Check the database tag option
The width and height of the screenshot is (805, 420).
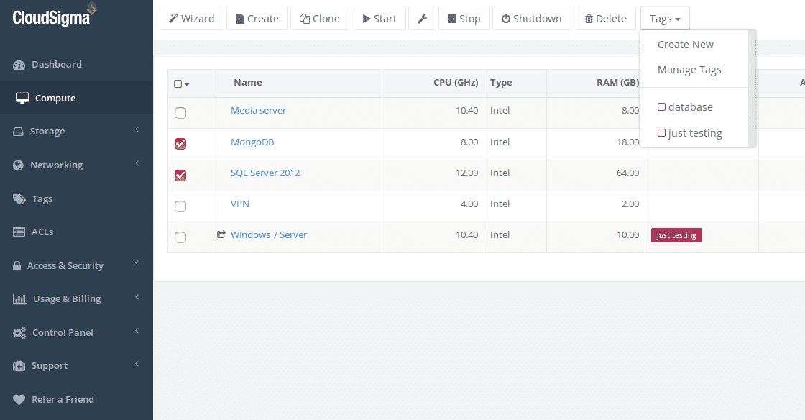662,106
